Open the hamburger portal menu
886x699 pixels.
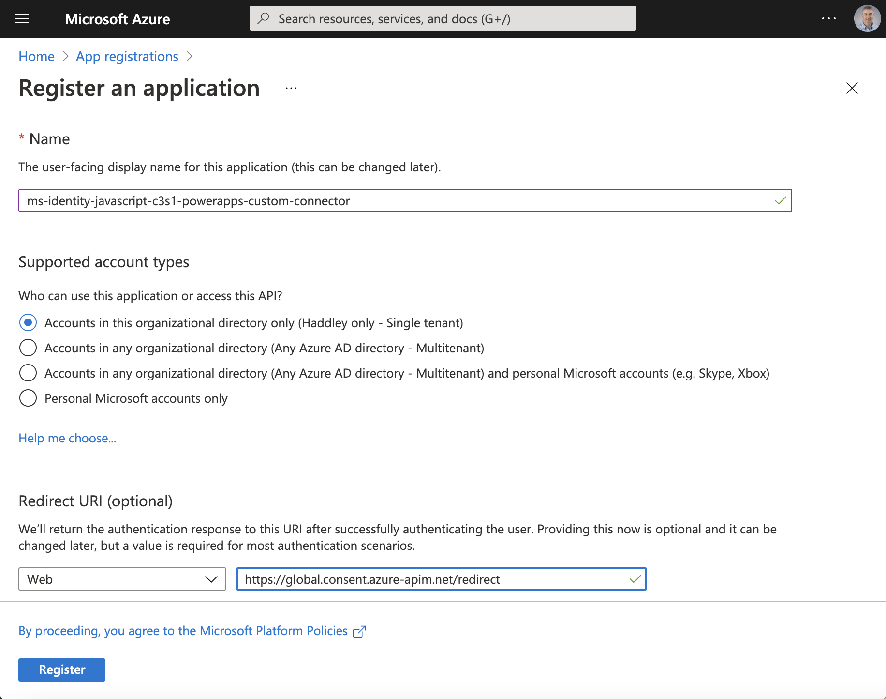22,19
